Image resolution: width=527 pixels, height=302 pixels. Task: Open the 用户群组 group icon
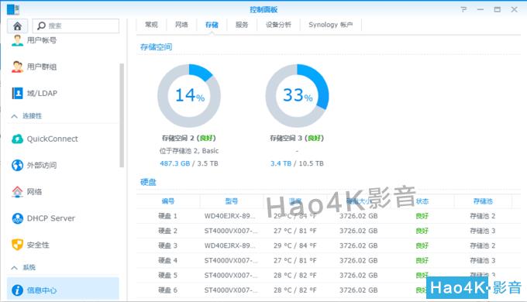pos(17,67)
